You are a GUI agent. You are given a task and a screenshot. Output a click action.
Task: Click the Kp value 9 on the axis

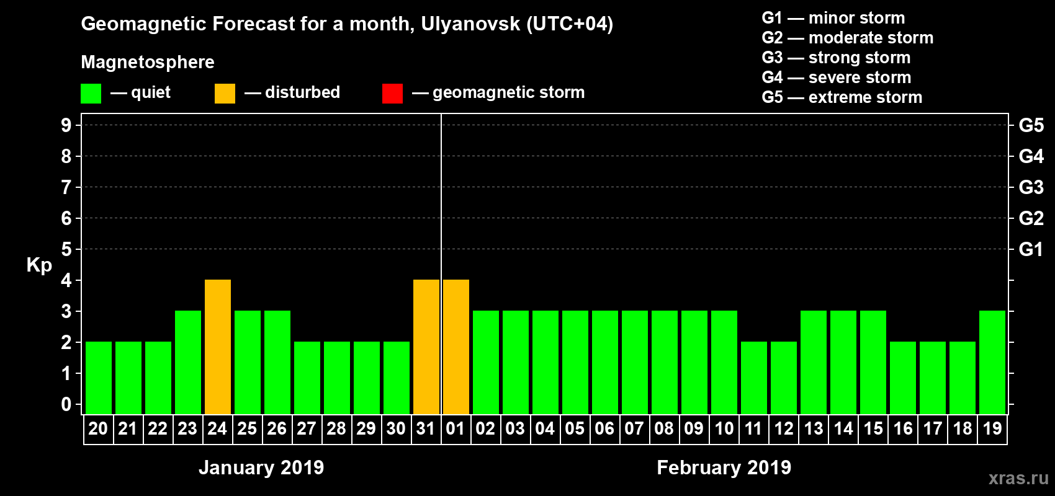[66, 125]
